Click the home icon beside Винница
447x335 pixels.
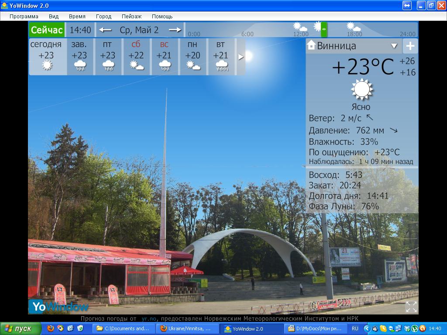311,45
